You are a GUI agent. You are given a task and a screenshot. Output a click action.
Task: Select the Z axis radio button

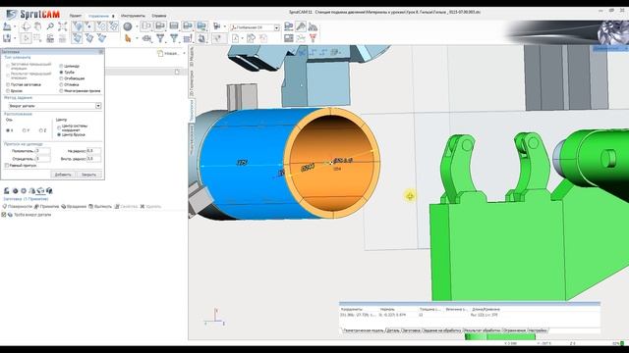(x=40, y=130)
